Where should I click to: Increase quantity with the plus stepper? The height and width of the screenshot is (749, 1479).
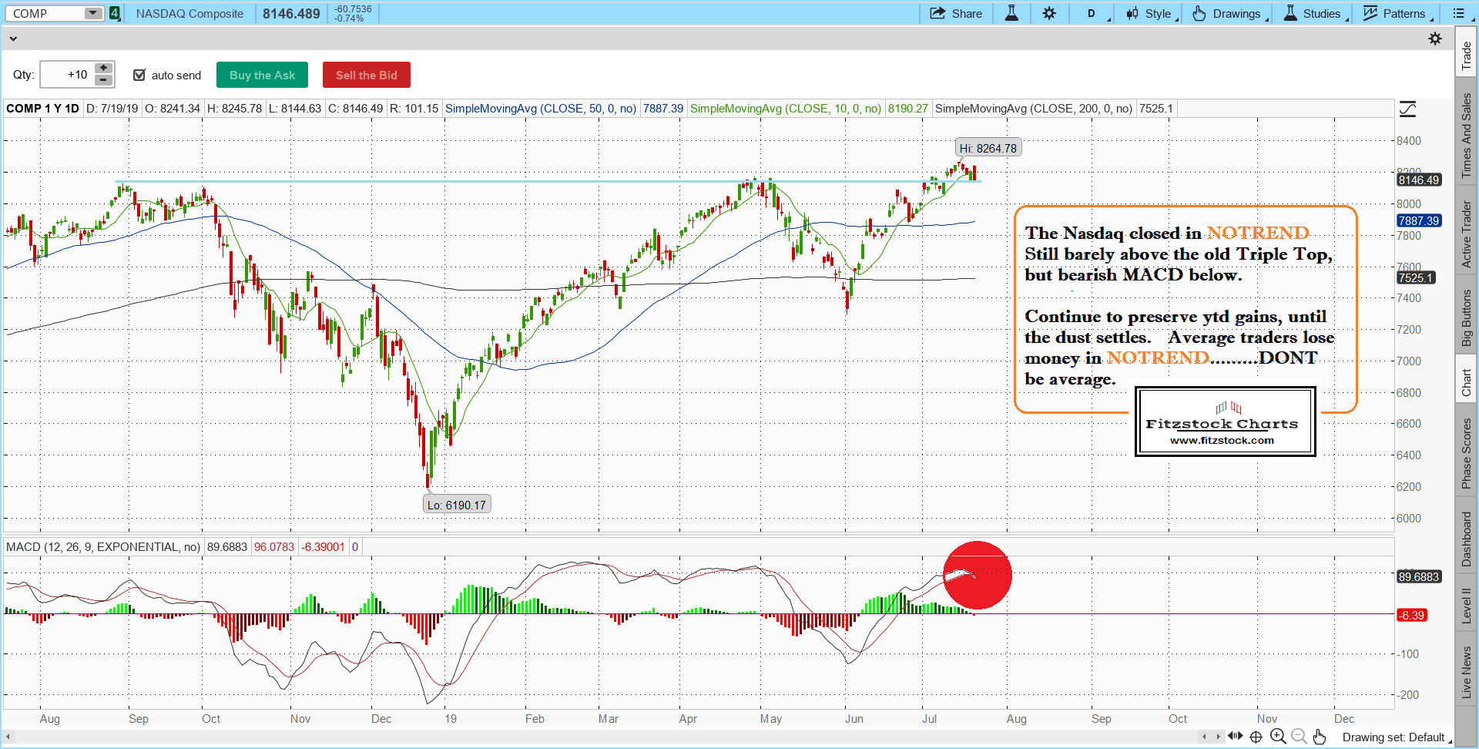[x=104, y=69]
